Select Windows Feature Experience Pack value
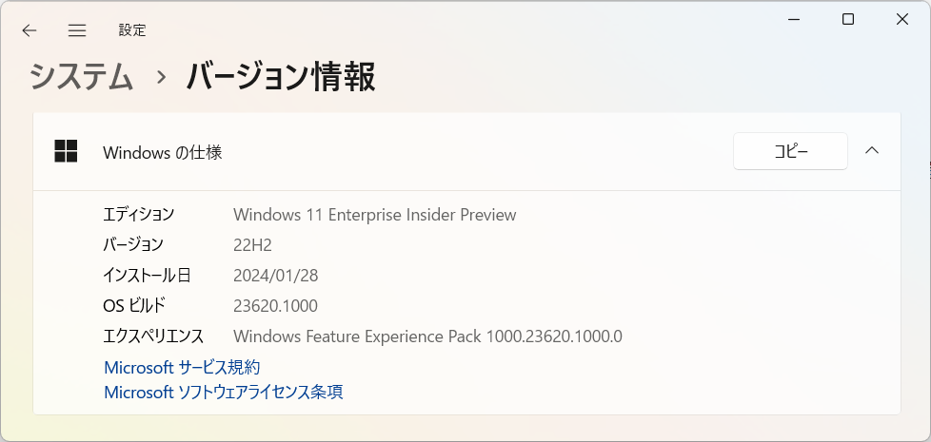Viewport: 931px width, 442px height. (427, 336)
